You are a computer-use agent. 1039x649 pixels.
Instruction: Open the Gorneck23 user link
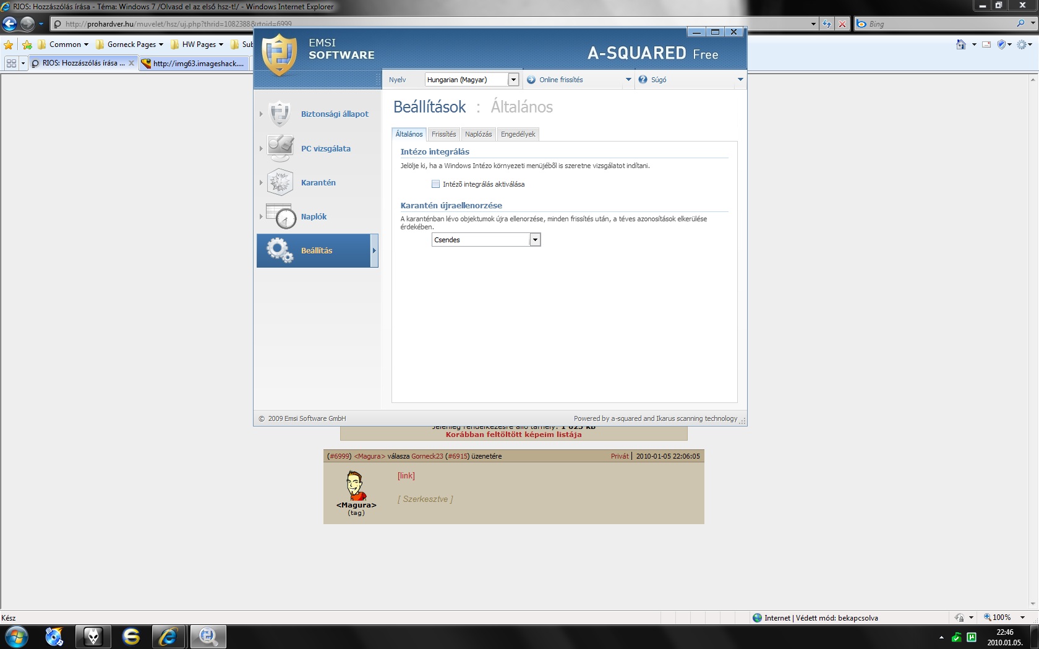427,456
